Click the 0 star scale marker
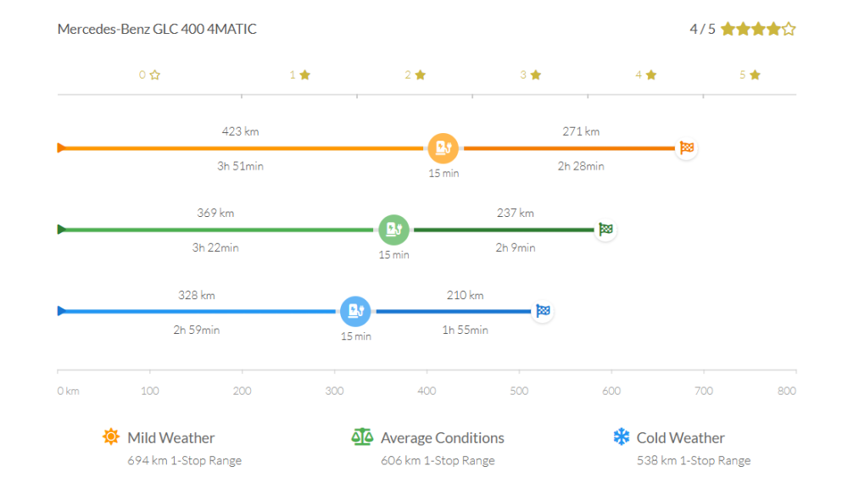Image resolution: width=848 pixels, height=500 pixels. 149,75
